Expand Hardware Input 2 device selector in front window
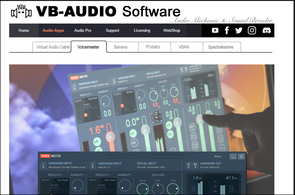 pyautogui.click(x=92, y=165)
